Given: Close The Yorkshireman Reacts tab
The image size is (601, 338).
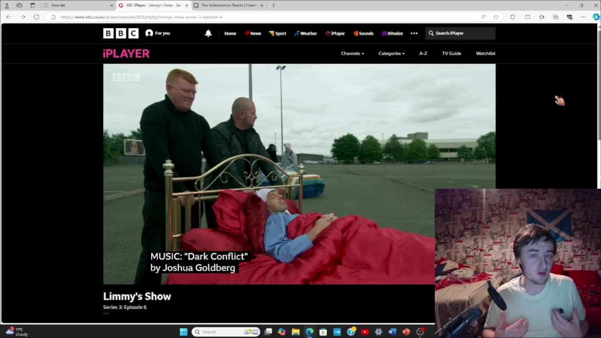Looking at the screenshot, I should (262, 5).
